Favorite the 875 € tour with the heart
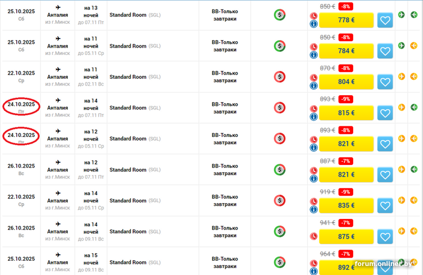Screen dimensions: 423x275 [x=385, y=236]
